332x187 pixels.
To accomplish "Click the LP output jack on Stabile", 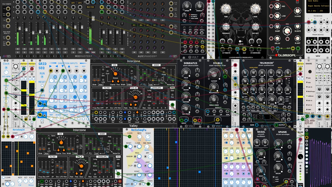I will coord(208,111).
